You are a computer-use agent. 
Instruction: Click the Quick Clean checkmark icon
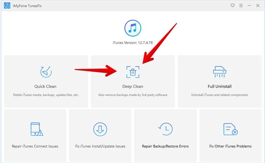pos(46,72)
